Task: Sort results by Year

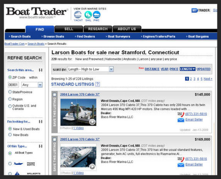Action: [164, 69]
